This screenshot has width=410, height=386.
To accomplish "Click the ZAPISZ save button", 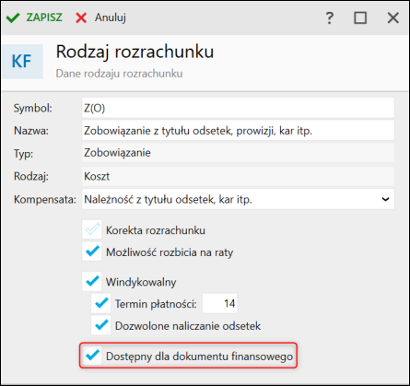I will 34,18.
